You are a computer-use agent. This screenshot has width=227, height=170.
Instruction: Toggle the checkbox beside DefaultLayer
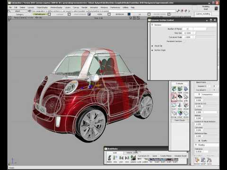[x=49, y=14]
